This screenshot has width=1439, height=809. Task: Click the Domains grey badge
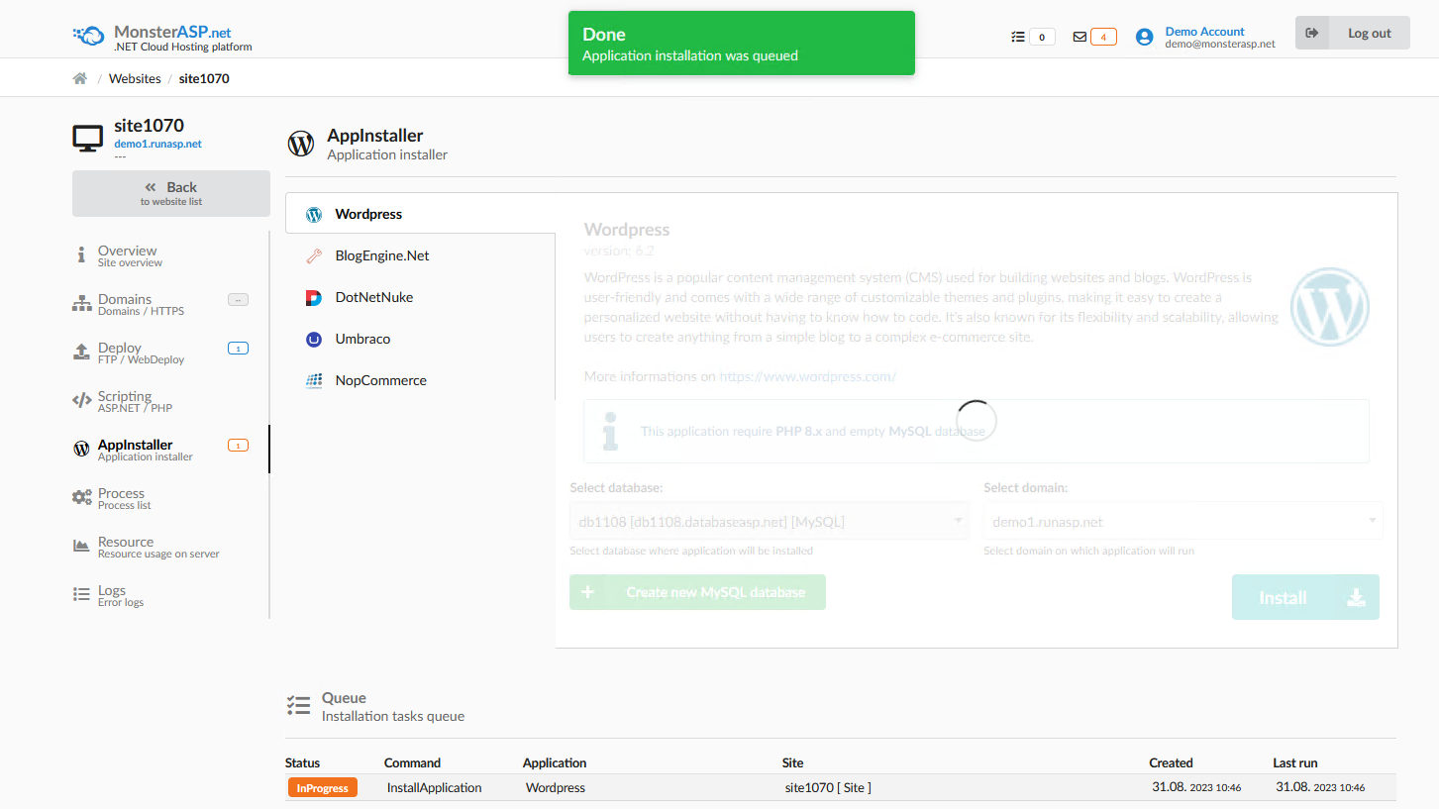click(x=238, y=299)
